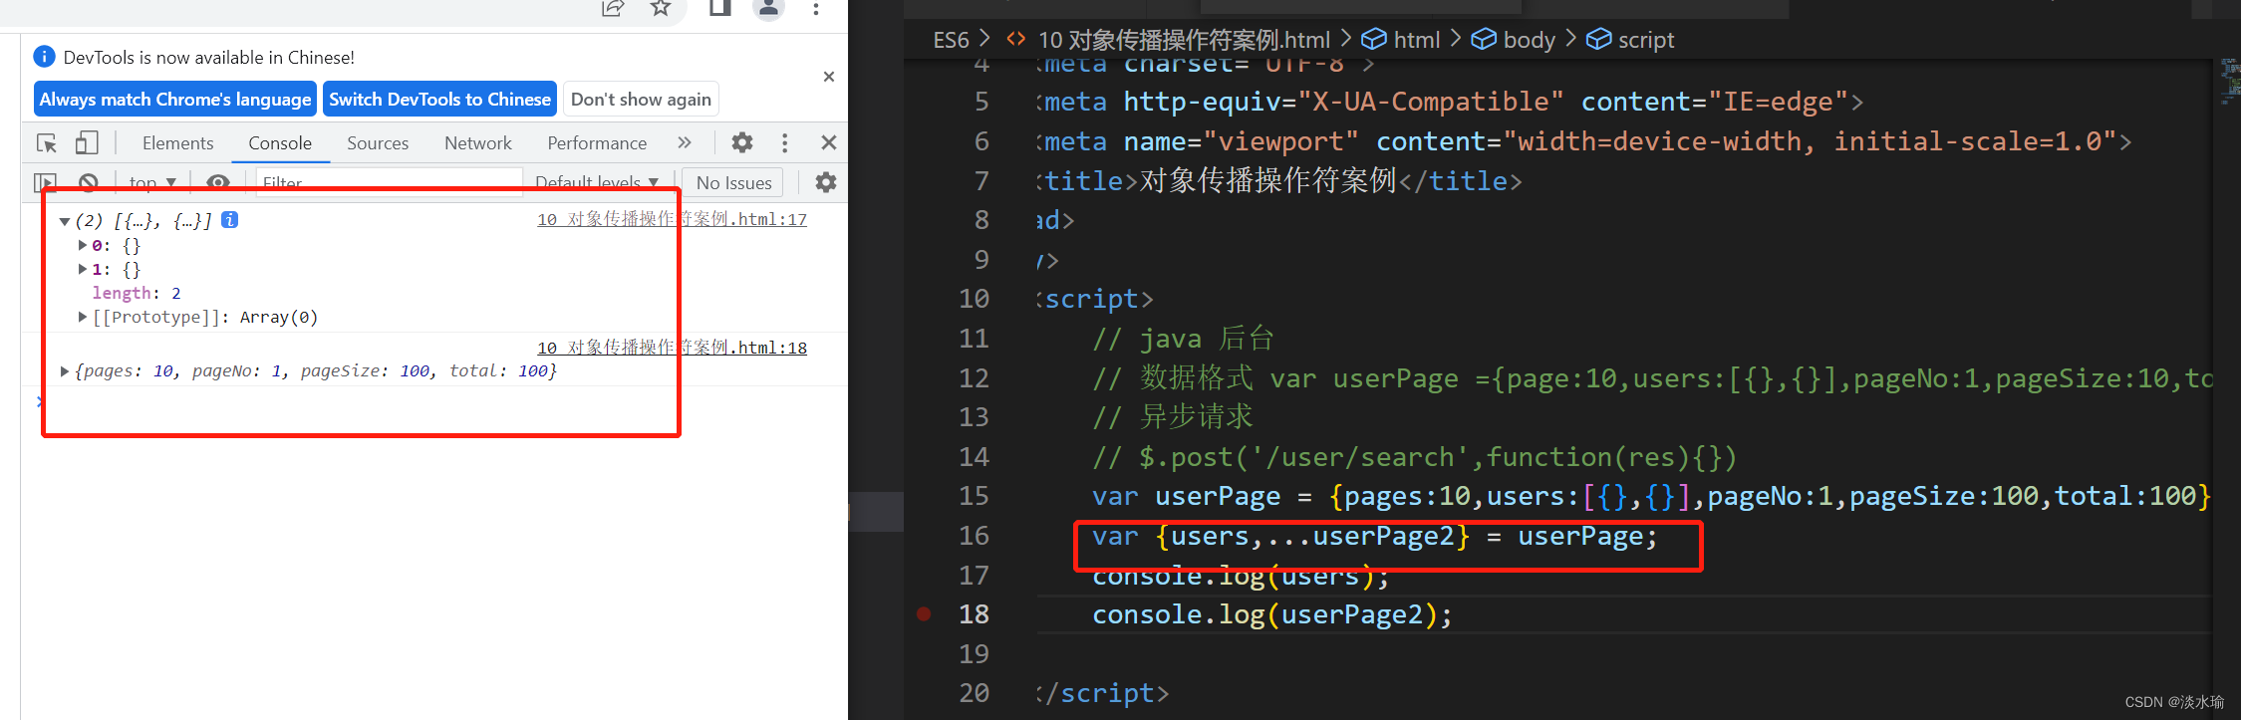
Task: Toggle the device toolbar icon
Action: pos(87,142)
